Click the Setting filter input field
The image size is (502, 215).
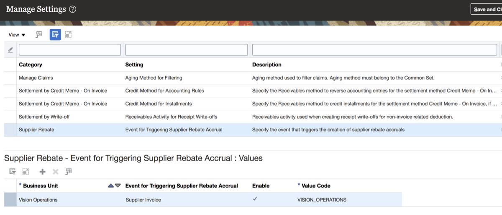(187, 50)
